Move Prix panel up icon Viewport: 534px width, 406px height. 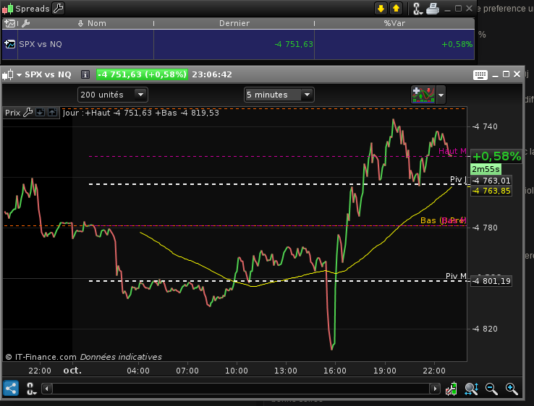coord(52,112)
